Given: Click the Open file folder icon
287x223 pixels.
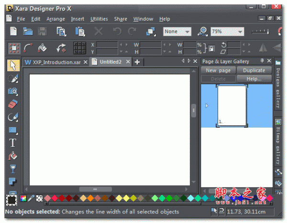Looking at the screenshot, I should click(x=28, y=32).
